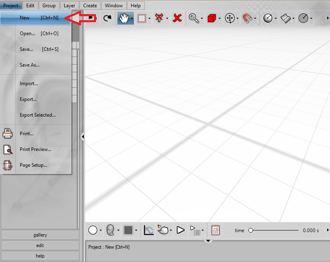Screen dimensions: 330x262
Task: Select the hand pan tool
Action: [124, 18]
